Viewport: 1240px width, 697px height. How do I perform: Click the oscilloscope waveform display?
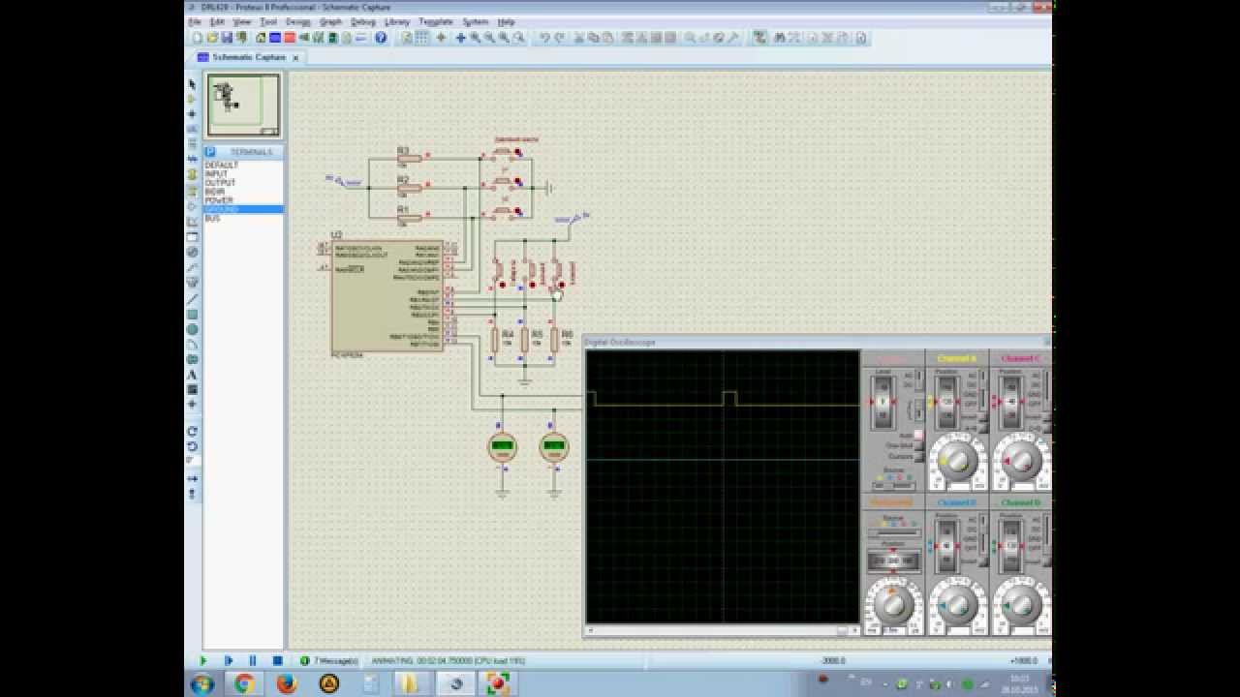723,487
